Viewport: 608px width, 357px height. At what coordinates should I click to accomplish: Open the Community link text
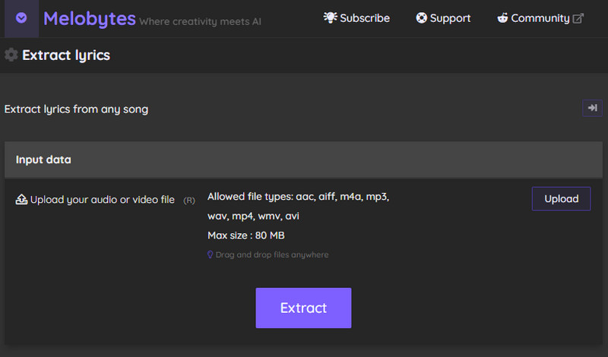click(x=540, y=18)
